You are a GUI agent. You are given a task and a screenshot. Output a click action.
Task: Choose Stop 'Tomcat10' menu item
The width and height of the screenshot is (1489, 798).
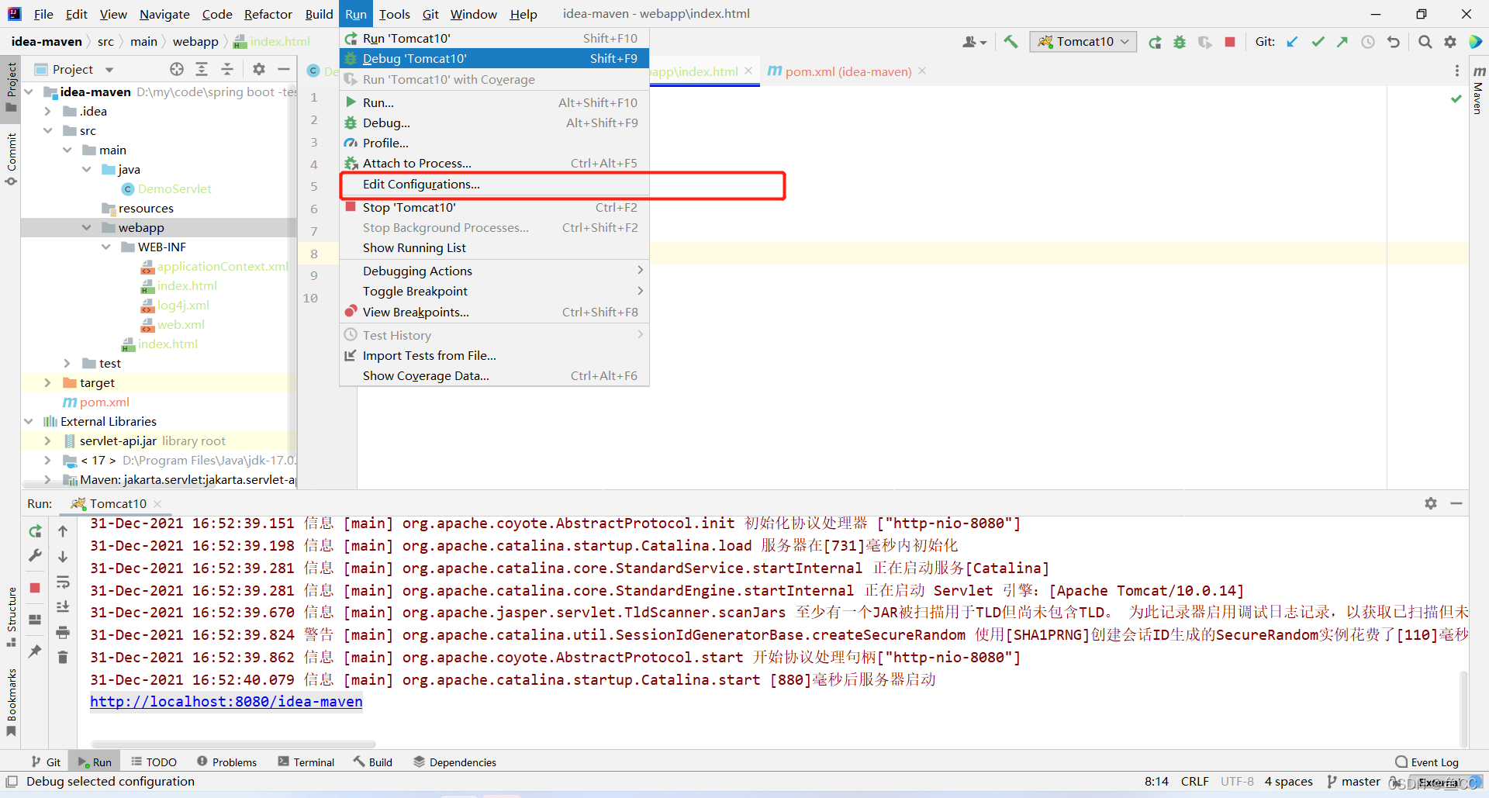(x=494, y=207)
